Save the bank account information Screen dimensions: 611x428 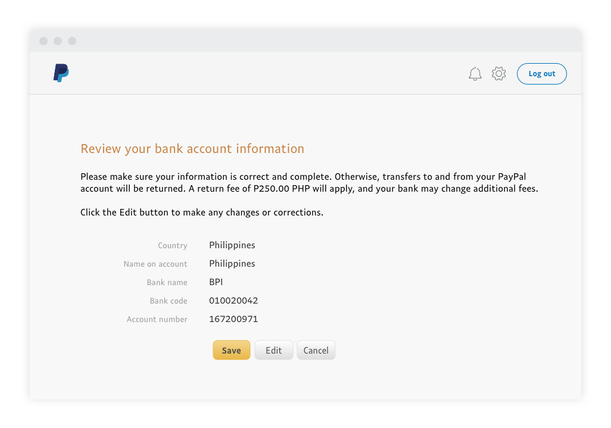(x=231, y=350)
